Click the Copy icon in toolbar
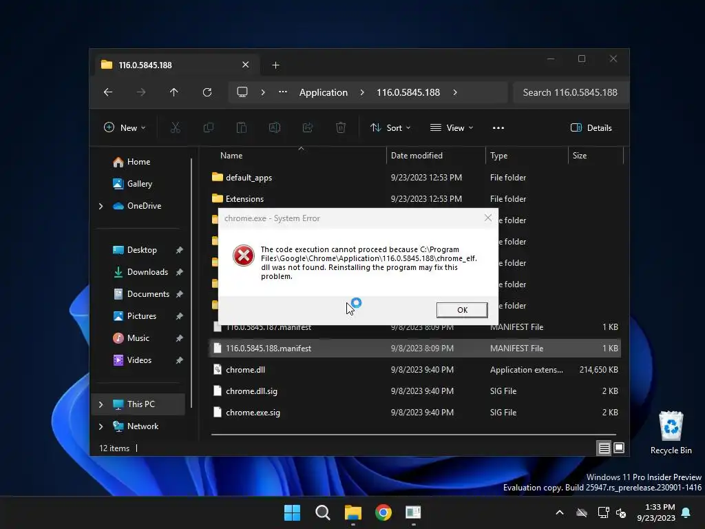Screen dimensions: 705x529 click(209, 127)
